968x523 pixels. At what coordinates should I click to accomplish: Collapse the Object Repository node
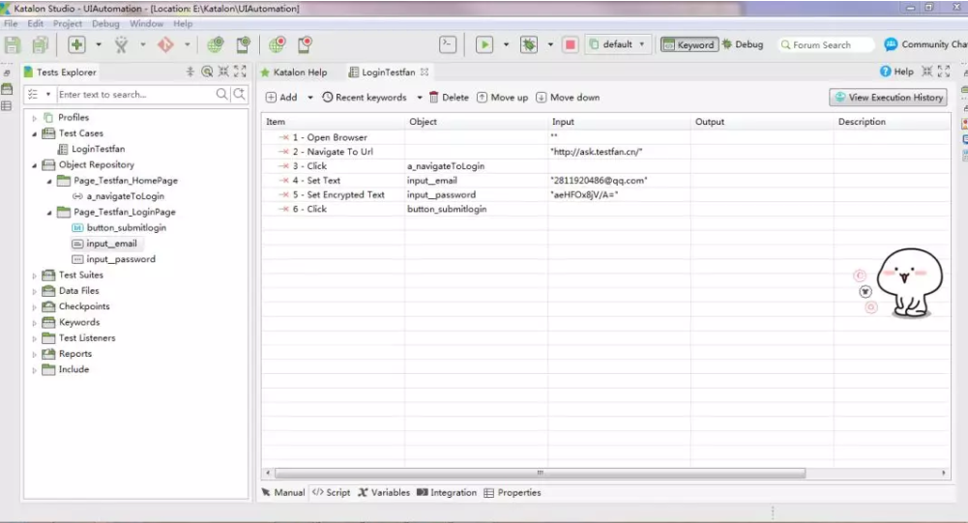coord(35,165)
